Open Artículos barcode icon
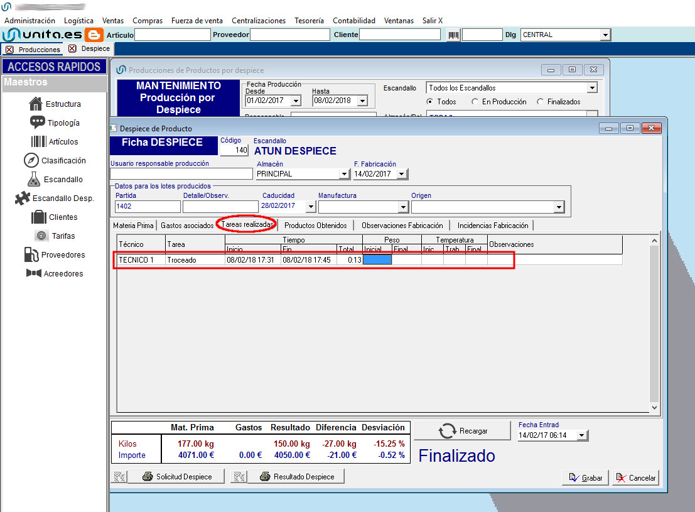The height and width of the screenshot is (512, 695). point(38,141)
